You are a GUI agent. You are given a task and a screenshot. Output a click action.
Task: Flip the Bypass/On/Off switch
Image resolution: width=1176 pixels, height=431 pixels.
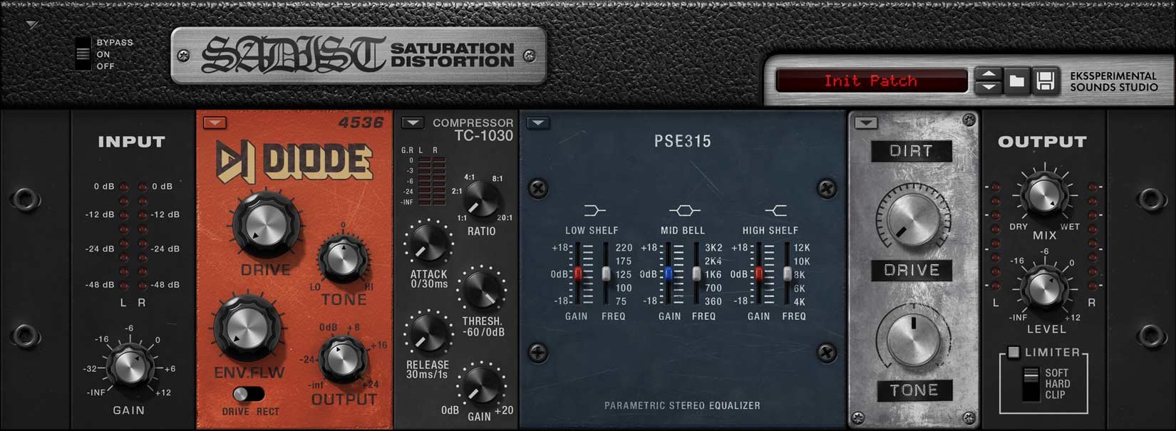pos(83,53)
